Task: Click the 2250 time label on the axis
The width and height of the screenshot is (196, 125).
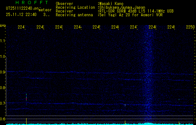Action: click(190, 27)
